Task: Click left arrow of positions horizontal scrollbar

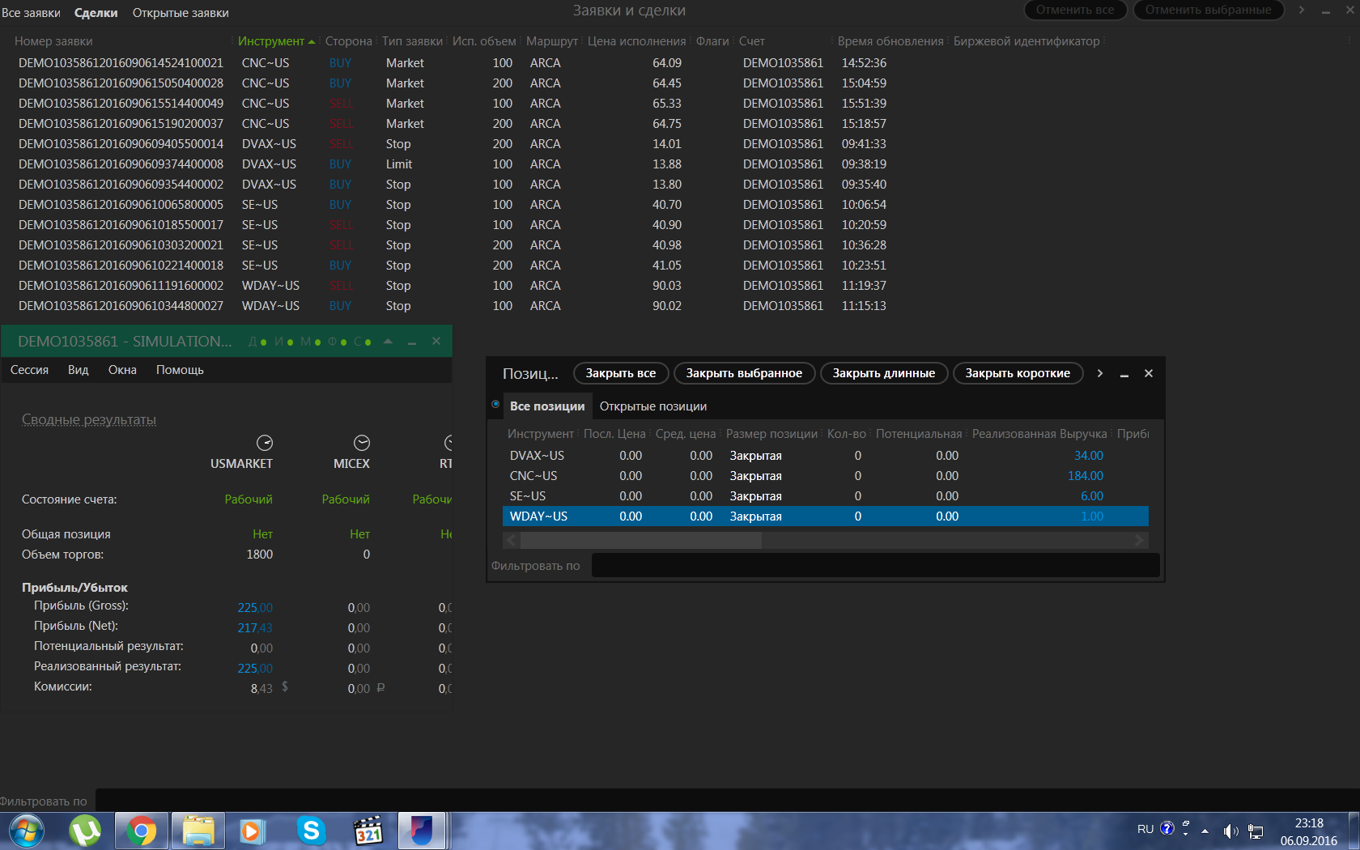Action: [511, 540]
